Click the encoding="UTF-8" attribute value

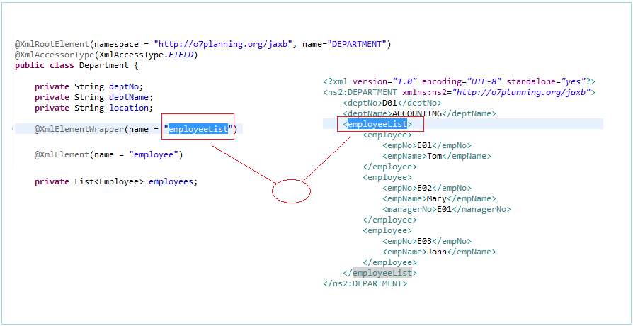click(x=484, y=81)
